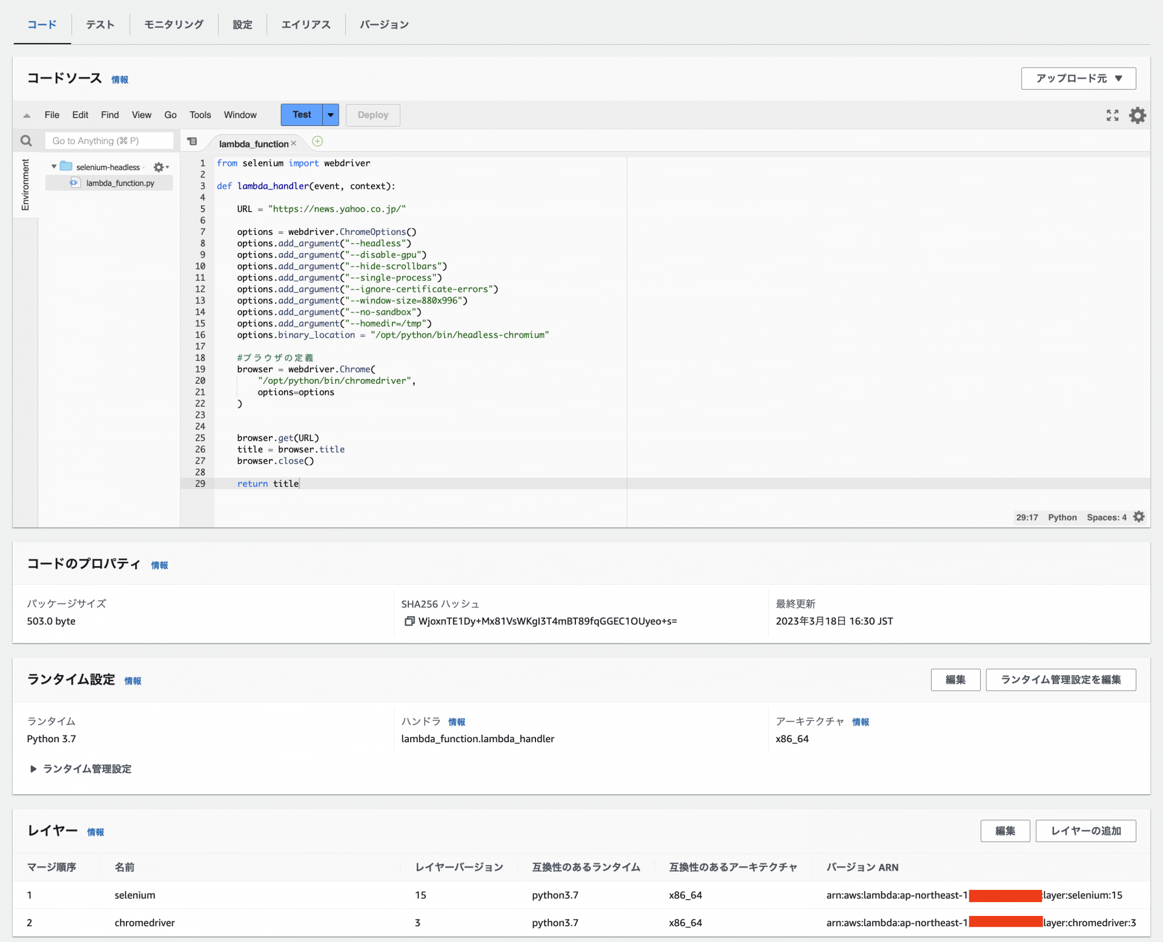Open the tab list icon left of the tabs
This screenshot has width=1163, height=942.
[x=192, y=141]
